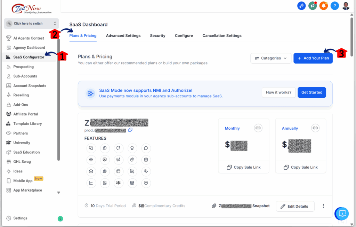Open the AI sparkle icon in top bar
The width and height of the screenshot is (356, 227).
click(301, 6)
